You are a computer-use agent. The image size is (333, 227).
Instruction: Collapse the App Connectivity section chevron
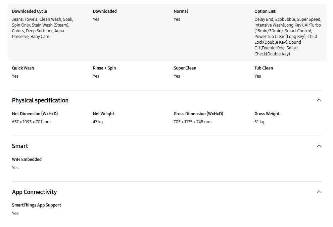click(319, 192)
